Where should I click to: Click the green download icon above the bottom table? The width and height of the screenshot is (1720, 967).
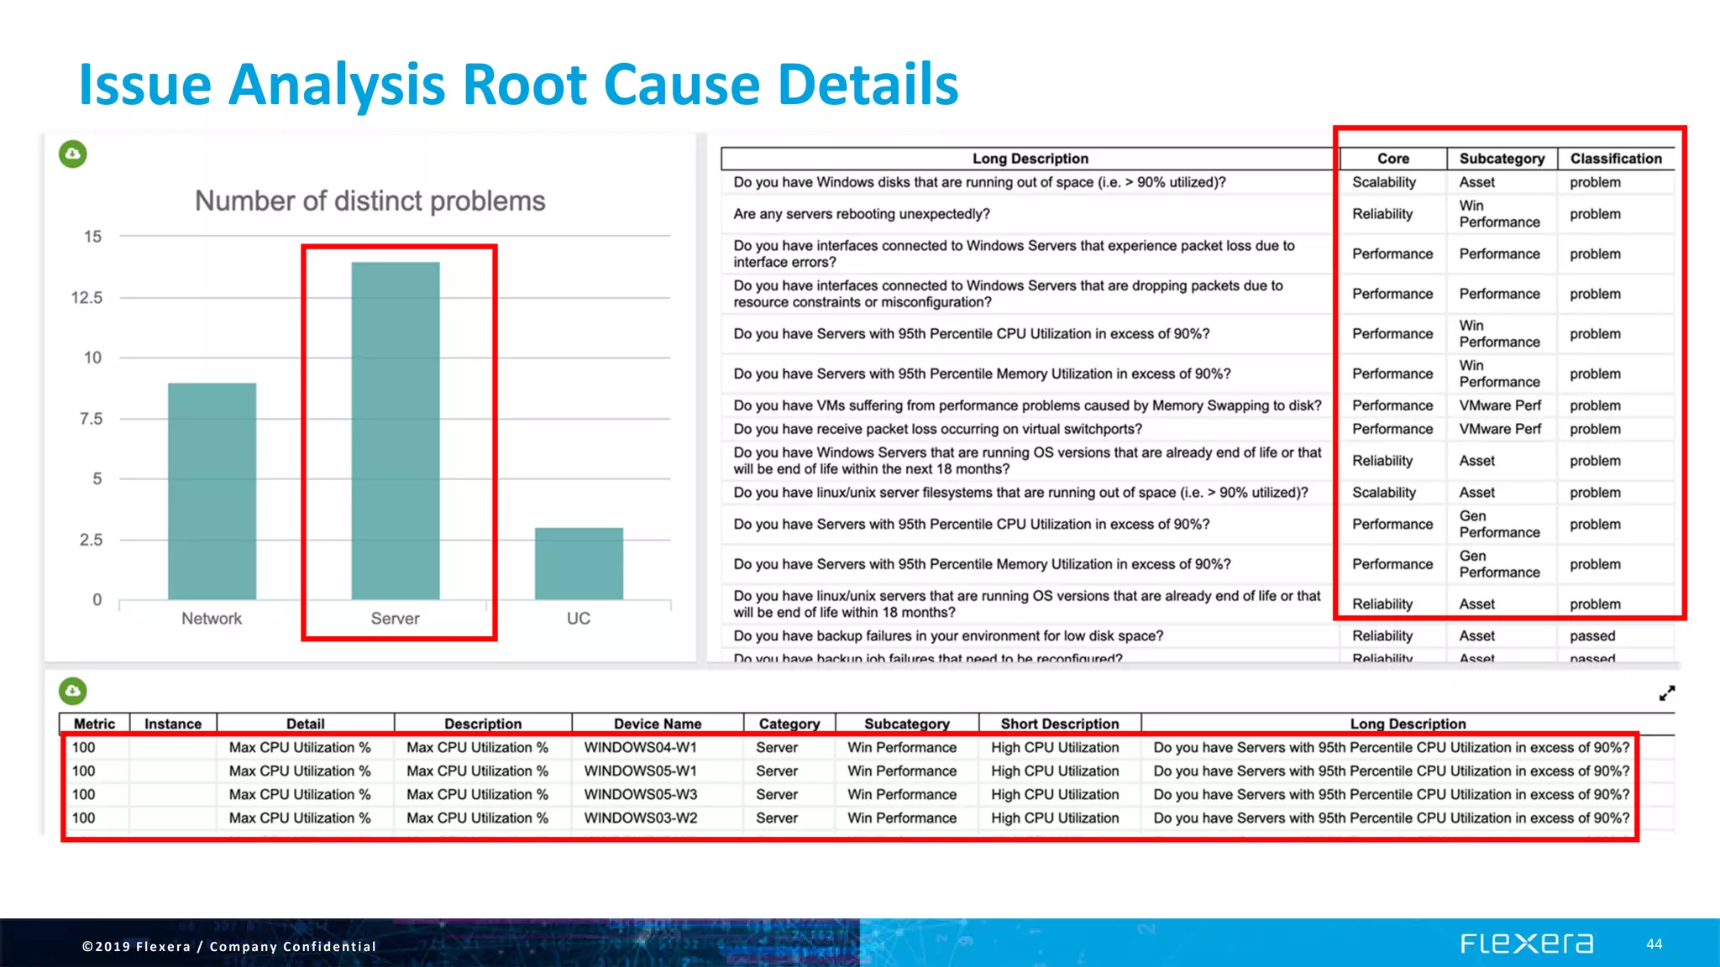coord(73,691)
